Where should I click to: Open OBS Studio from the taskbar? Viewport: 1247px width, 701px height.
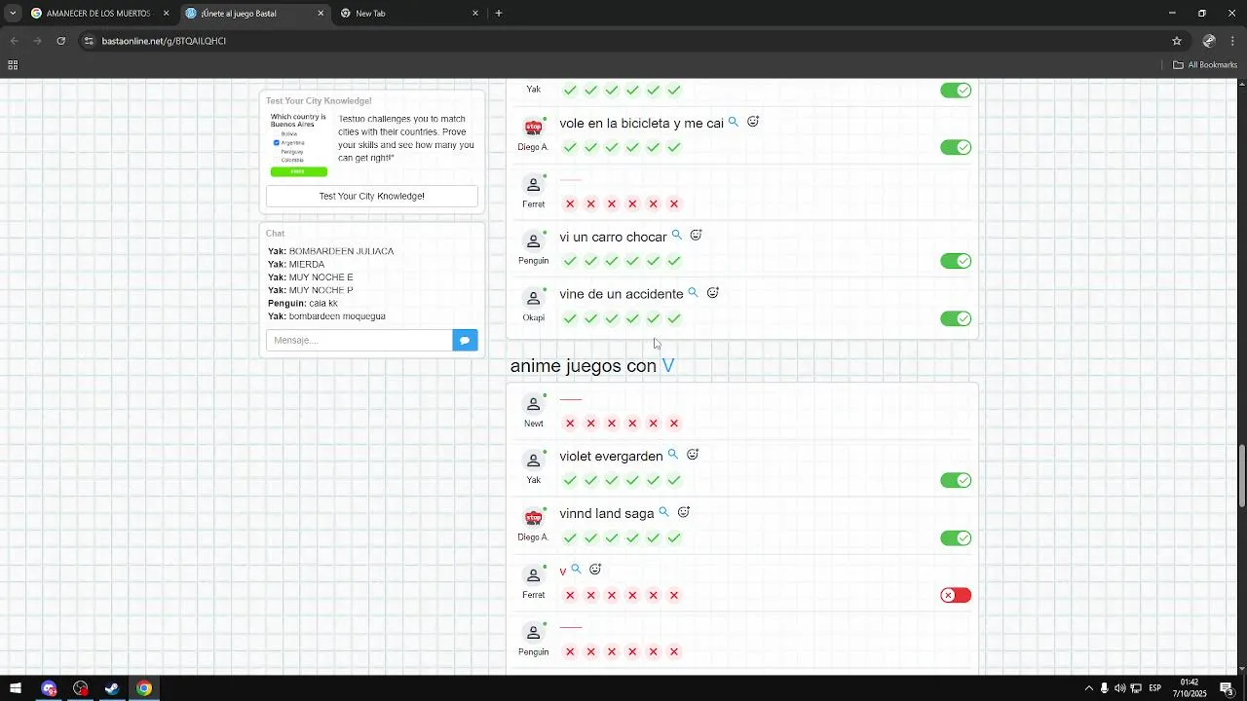tap(81, 688)
